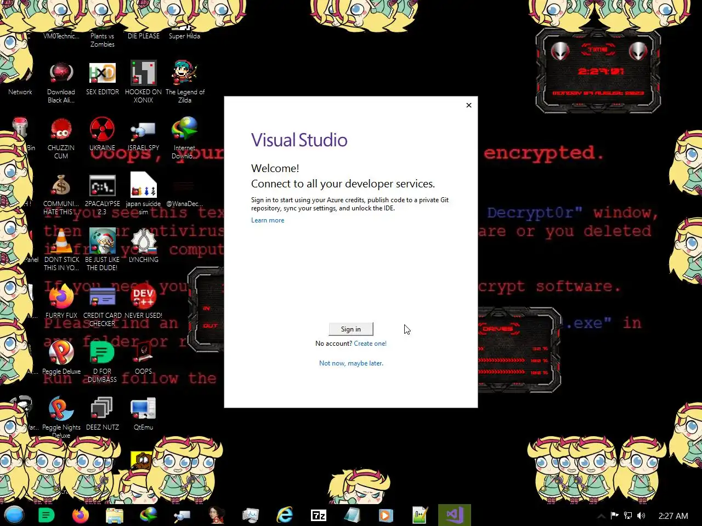The image size is (702, 526).
Task: Click the network tray icon
Action: (x=628, y=516)
